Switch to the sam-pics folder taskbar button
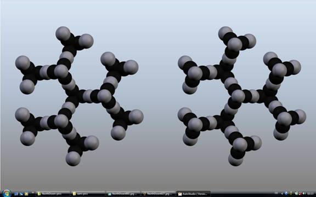The image size is (316, 197). [x=88, y=194]
